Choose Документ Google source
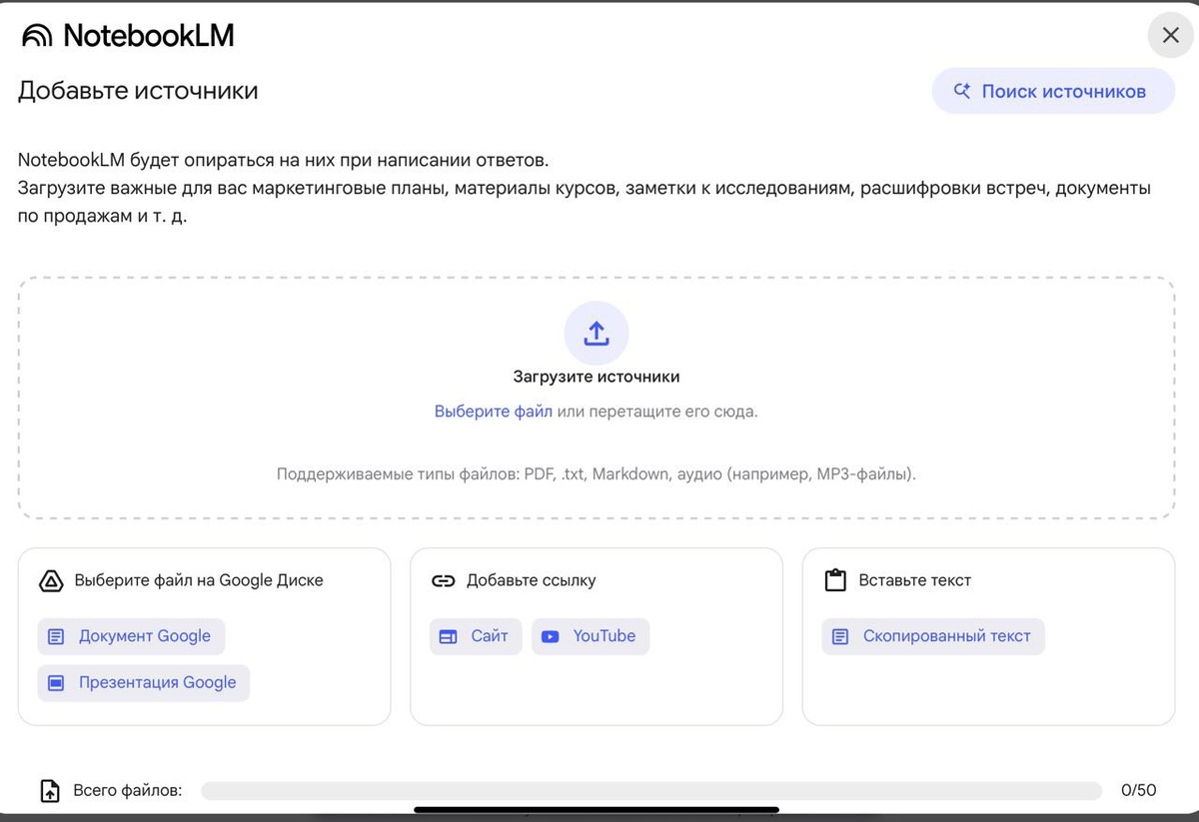Image resolution: width=1199 pixels, height=822 pixels. (131, 636)
